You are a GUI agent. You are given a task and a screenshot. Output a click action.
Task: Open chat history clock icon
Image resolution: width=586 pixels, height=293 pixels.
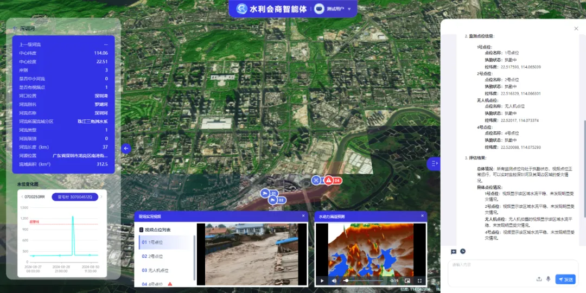(x=463, y=251)
